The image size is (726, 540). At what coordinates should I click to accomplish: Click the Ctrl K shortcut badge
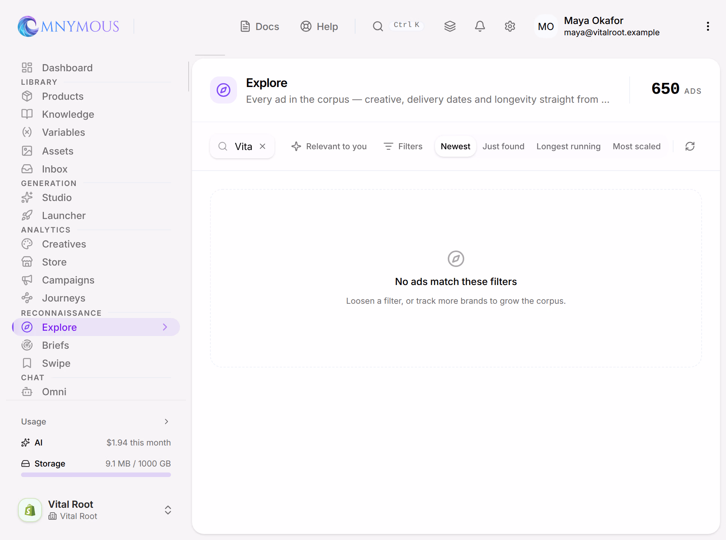406,25
